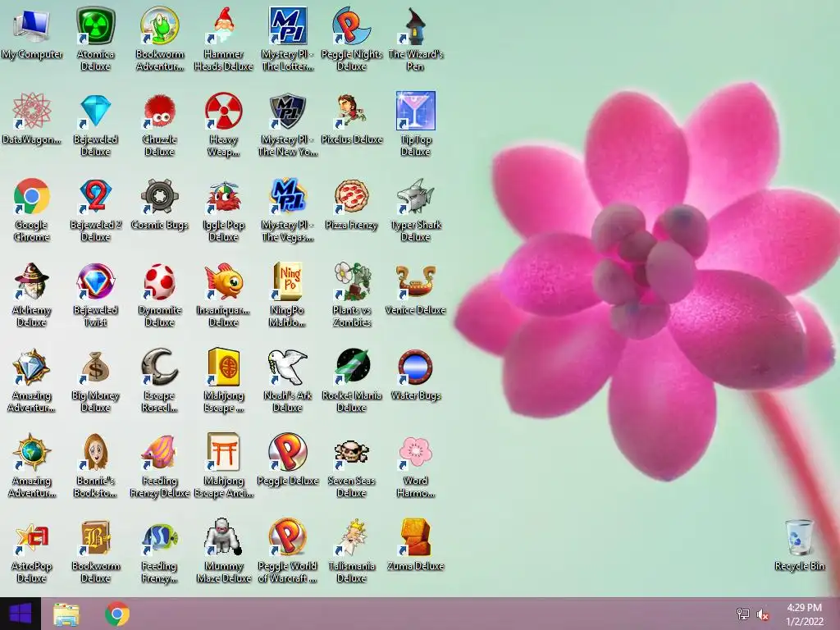Select the Feeding Frenzy Deluxe fish icon
840x630 pixels.
(160, 452)
